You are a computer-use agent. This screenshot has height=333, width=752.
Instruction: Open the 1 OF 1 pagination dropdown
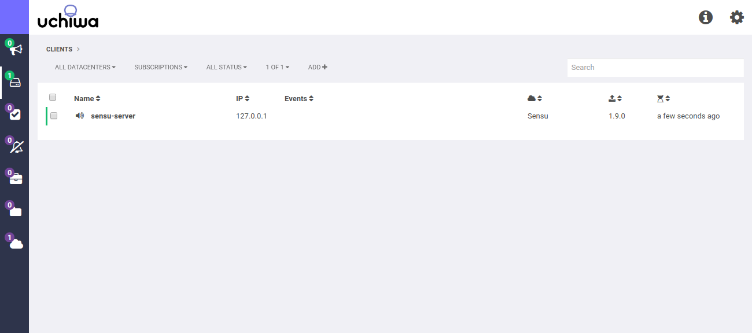(x=278, y=67)
